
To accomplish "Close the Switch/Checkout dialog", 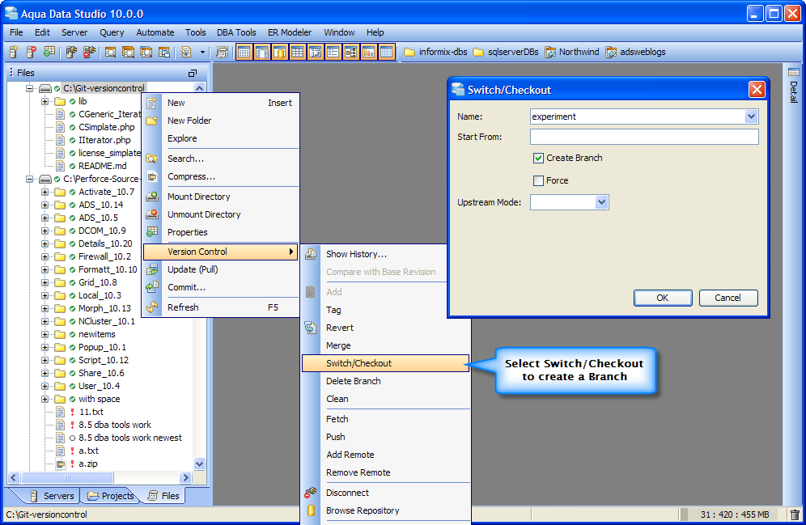I will (x=757, y=90).
